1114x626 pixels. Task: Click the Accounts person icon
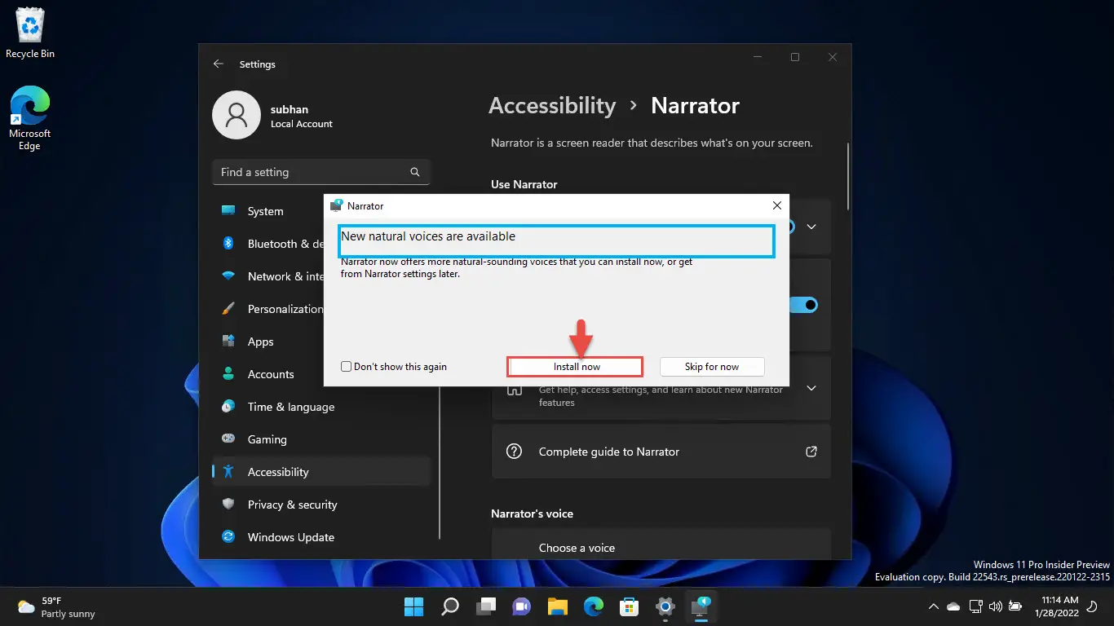pos(229,374)
